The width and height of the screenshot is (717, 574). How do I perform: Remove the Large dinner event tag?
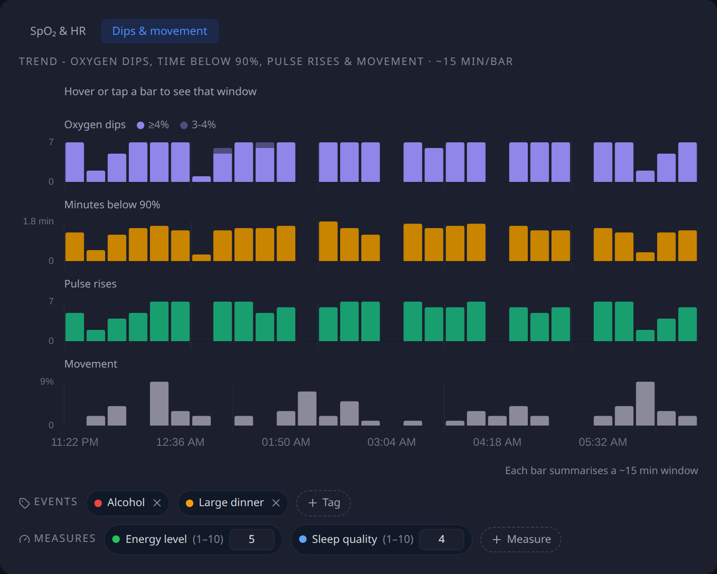pyautogui.click(x=276, y=503)
